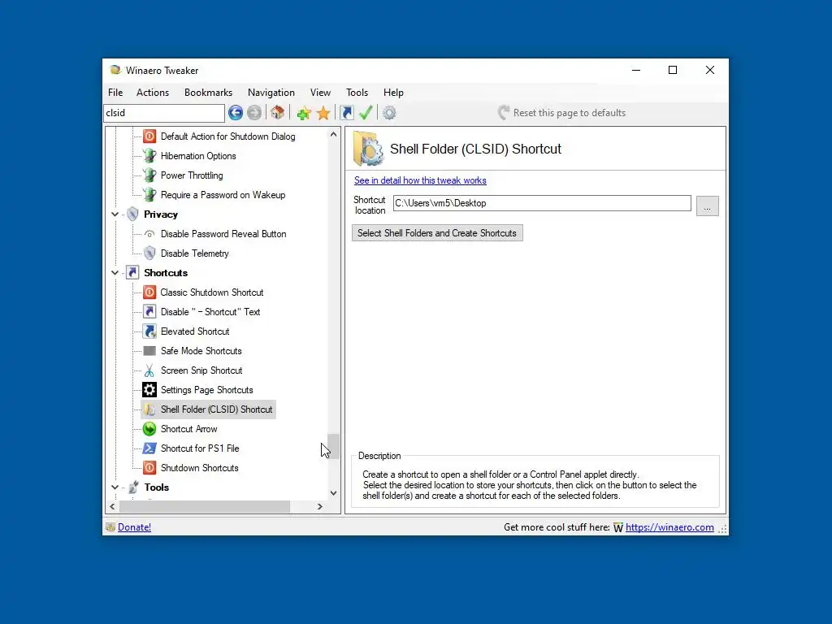Click the Shortcuts category icon

click(132, 273)
